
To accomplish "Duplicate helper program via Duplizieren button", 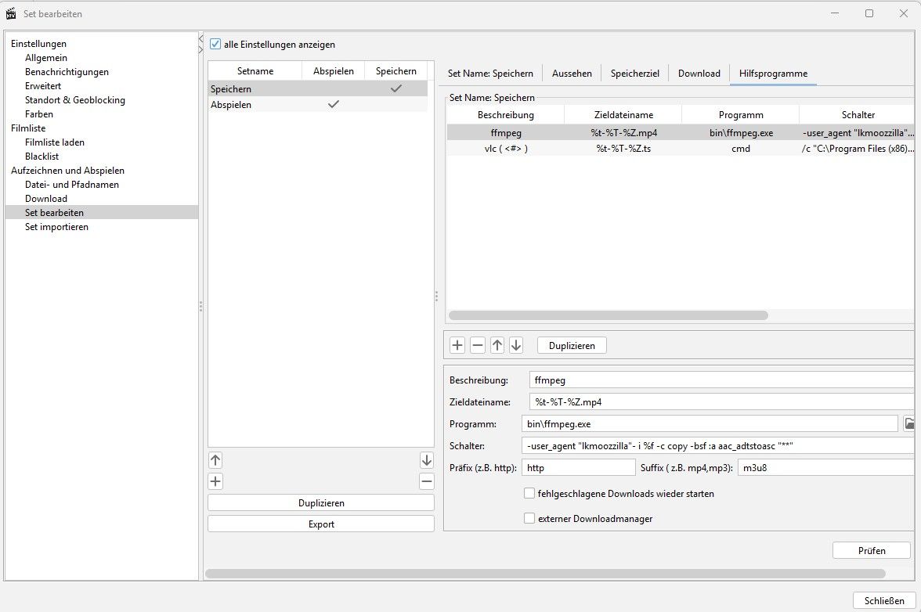I will pos(572,346).
